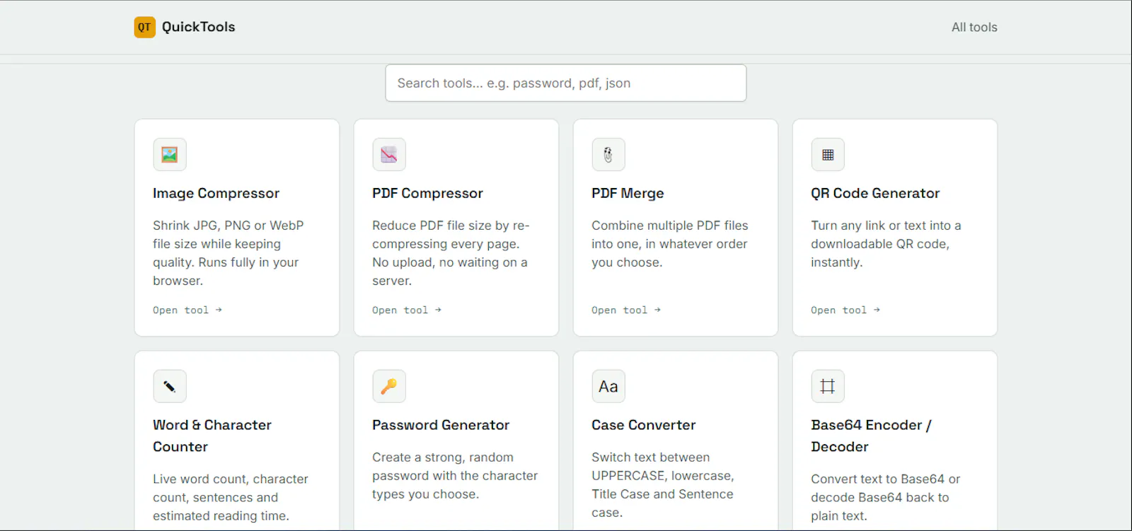Select the Word & Character Counter title
Viewport: 1132px width, 531px height.
pos(212,436)
